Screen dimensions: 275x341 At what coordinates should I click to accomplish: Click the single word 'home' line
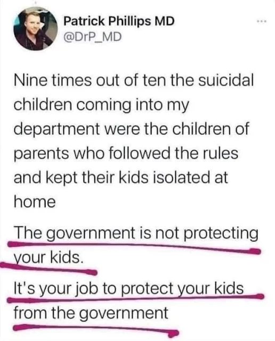[x=35, y=202]
